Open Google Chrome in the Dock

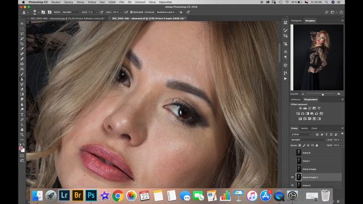click(118, 196)
